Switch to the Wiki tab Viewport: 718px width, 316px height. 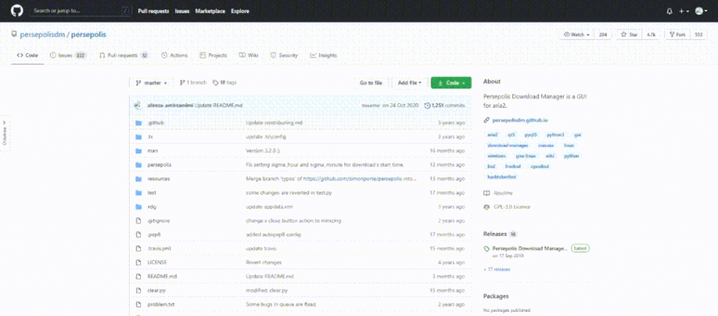tap(249, 55)
